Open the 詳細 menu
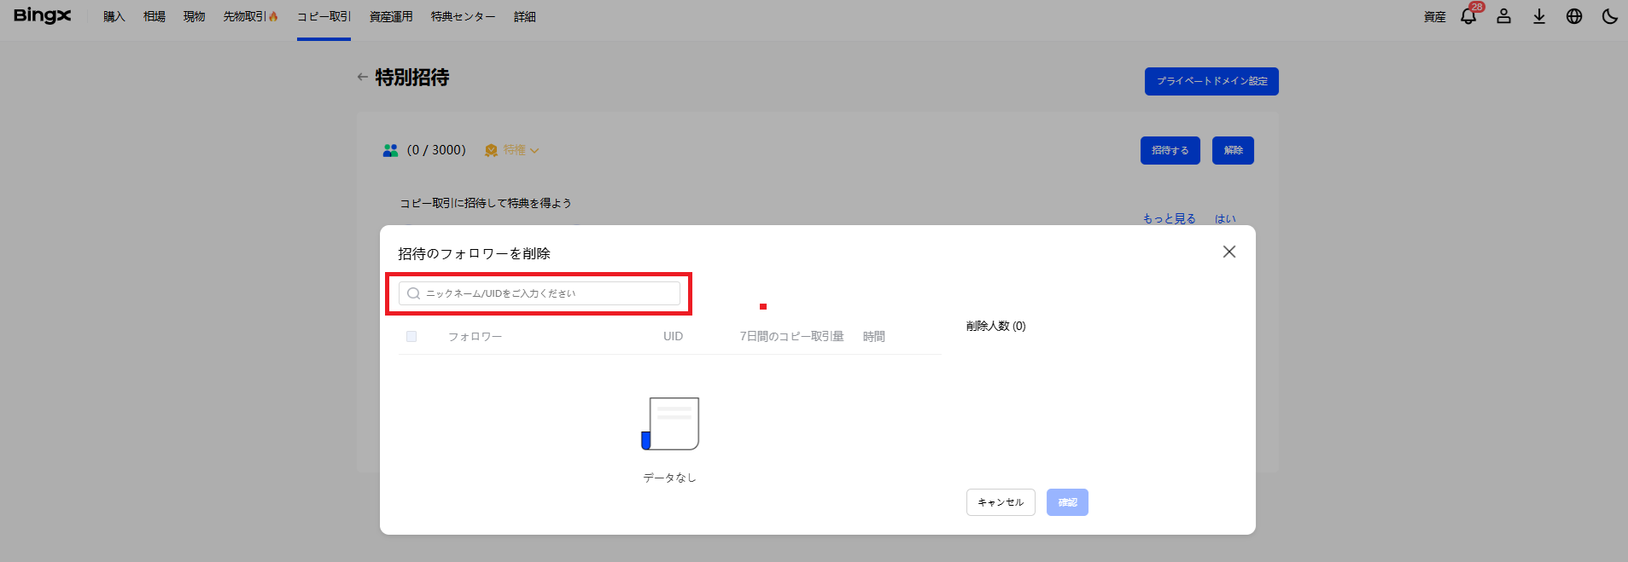 pyautogui.click(x=524, y=16)
